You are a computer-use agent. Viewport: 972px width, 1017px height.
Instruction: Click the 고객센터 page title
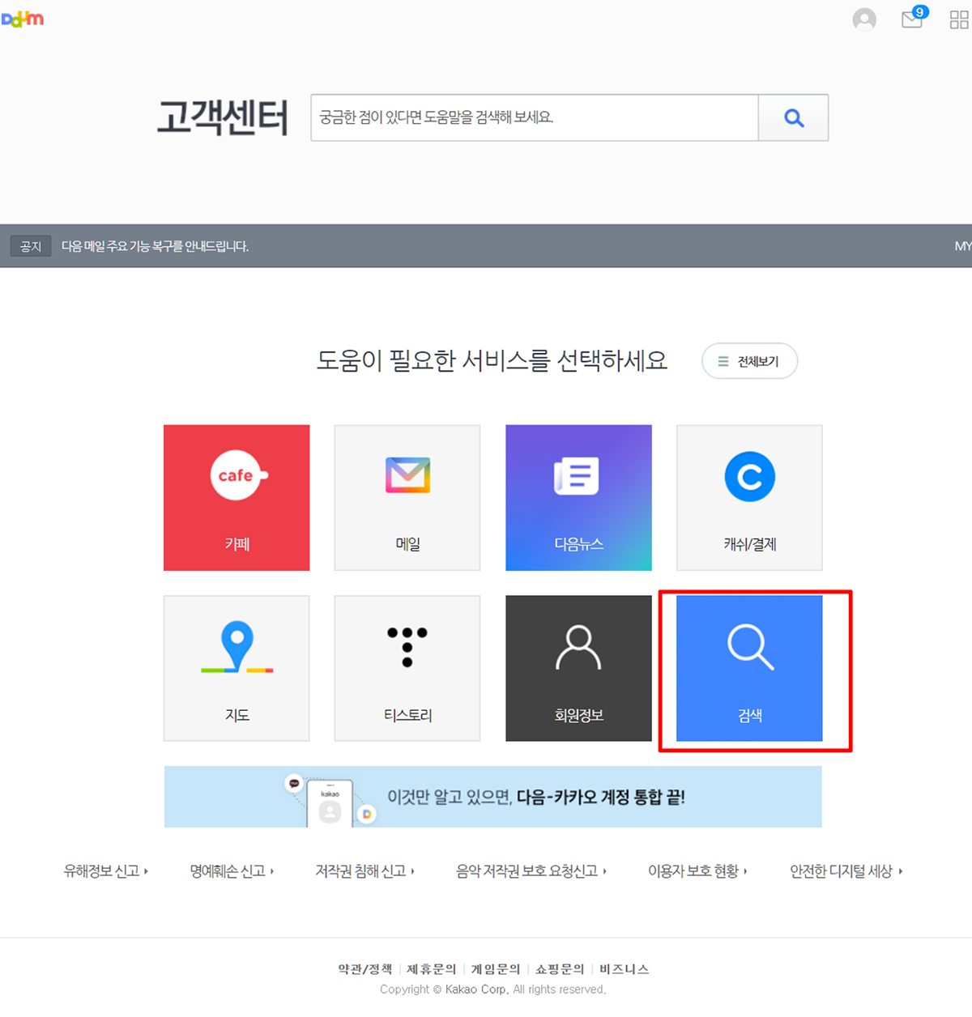pyautogui.click(x=223, y=117)
